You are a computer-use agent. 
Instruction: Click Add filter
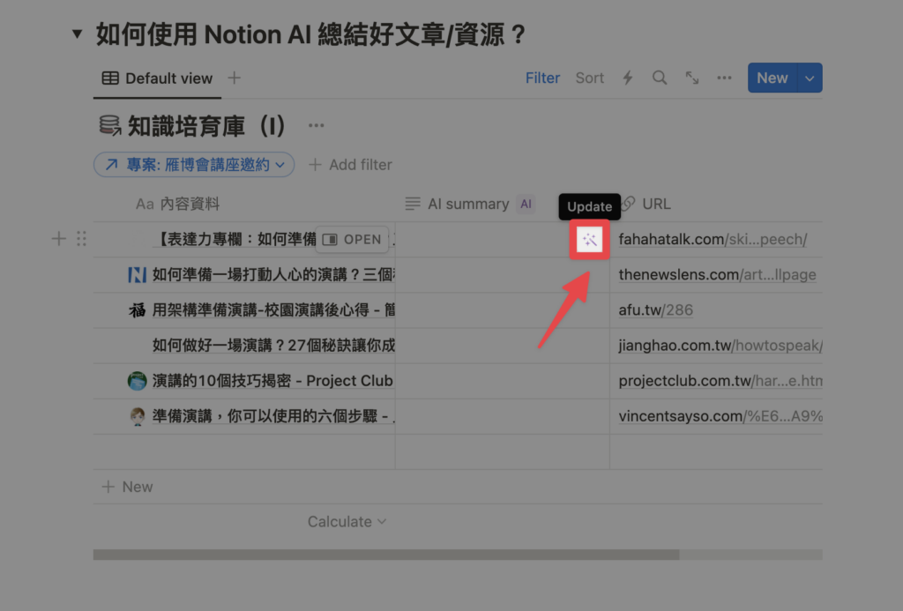coord(350,165)
